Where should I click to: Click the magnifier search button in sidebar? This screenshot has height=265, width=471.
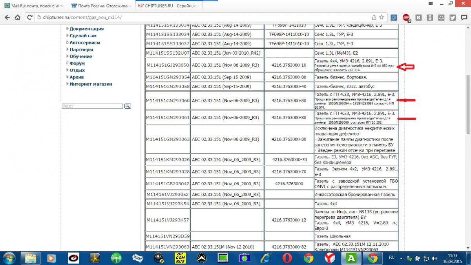tap(128, 106)
